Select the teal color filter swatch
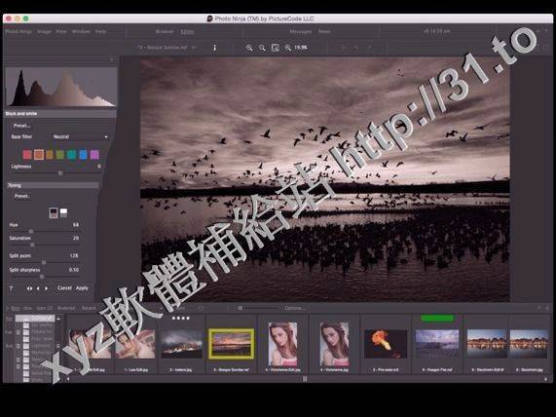The height and width of the screenshot is (417, 556). click(72, 154)
